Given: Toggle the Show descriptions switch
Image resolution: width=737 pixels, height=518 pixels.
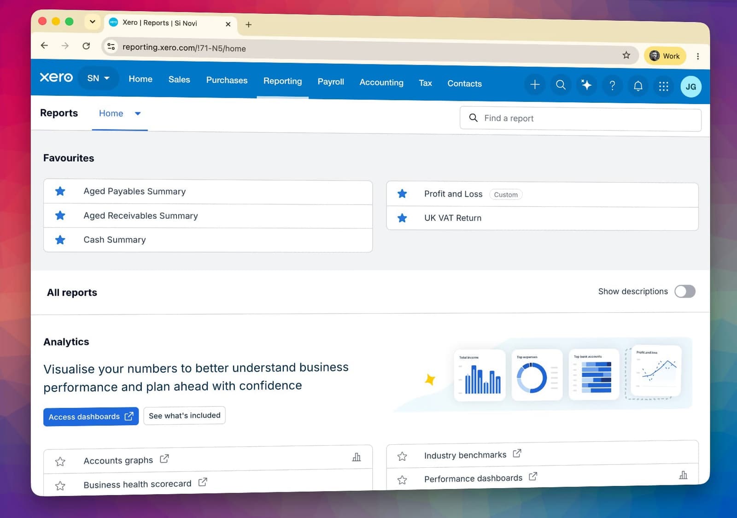Looking at the screenshot, I should [685, 291].
